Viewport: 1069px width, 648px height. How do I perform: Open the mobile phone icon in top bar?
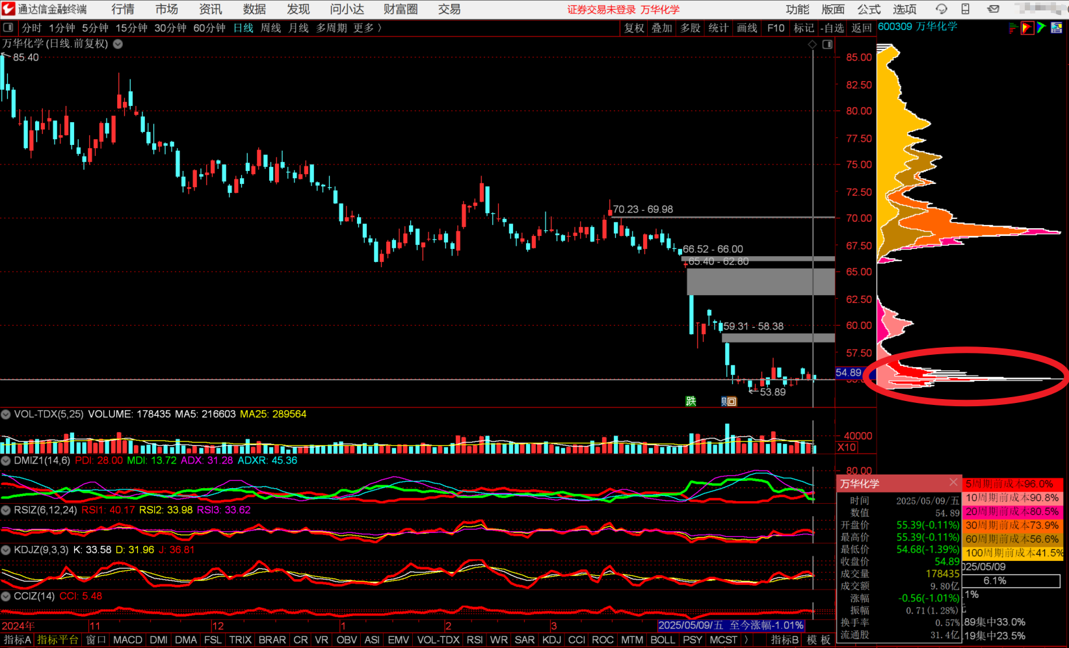point(966,9)
